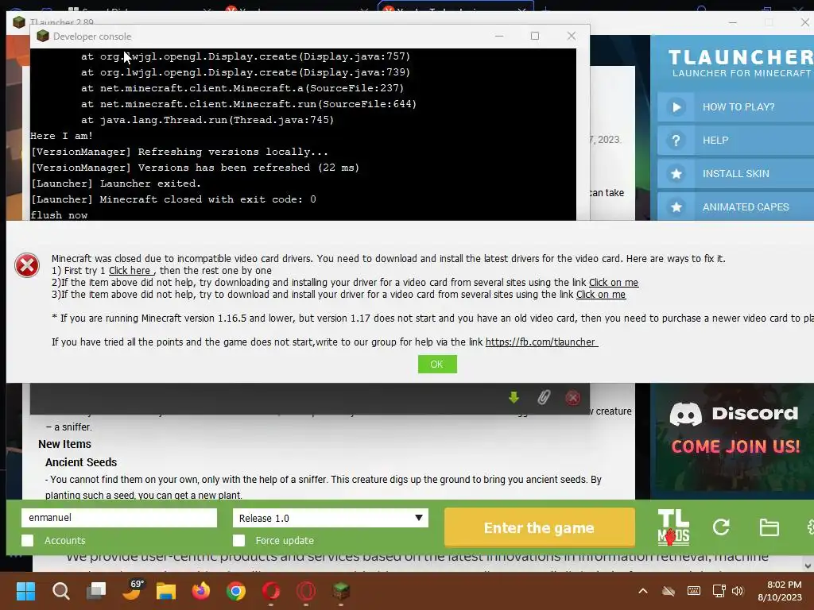Screen dimensions: 814x610
Task: Click the question mark icon beside Help
Action: tap(676, 140)
